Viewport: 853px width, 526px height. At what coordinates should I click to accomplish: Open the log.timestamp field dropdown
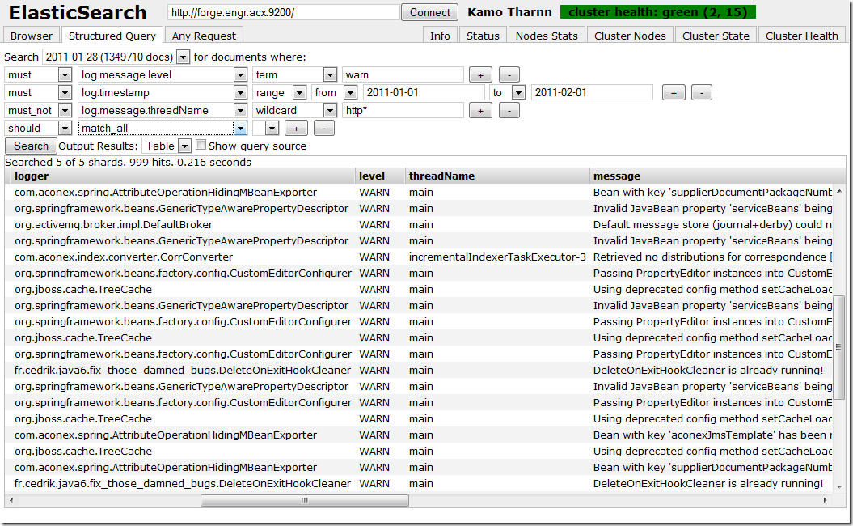[x=163, y=92]
